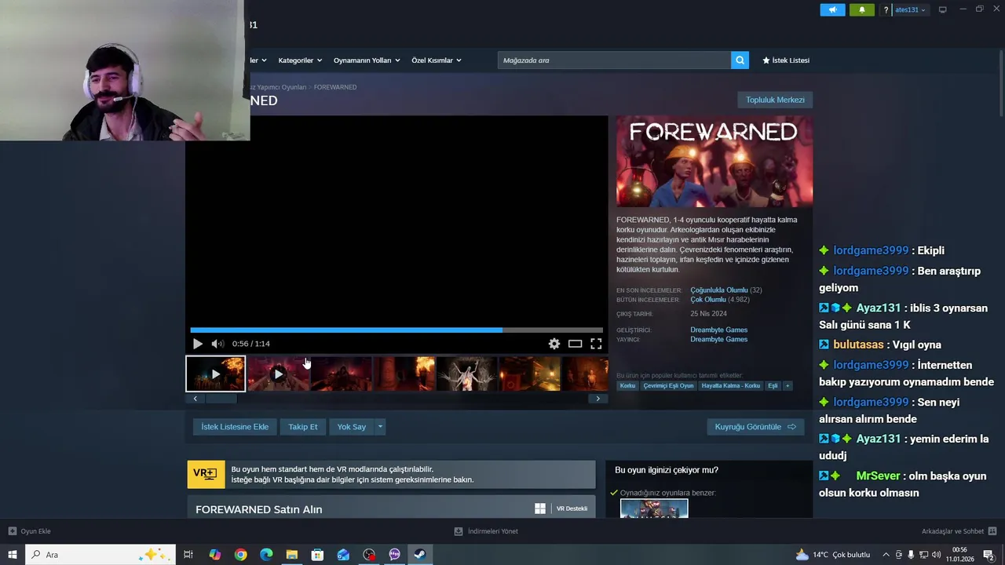
Task: Mute the trailer volume icon
Action: 217,344
